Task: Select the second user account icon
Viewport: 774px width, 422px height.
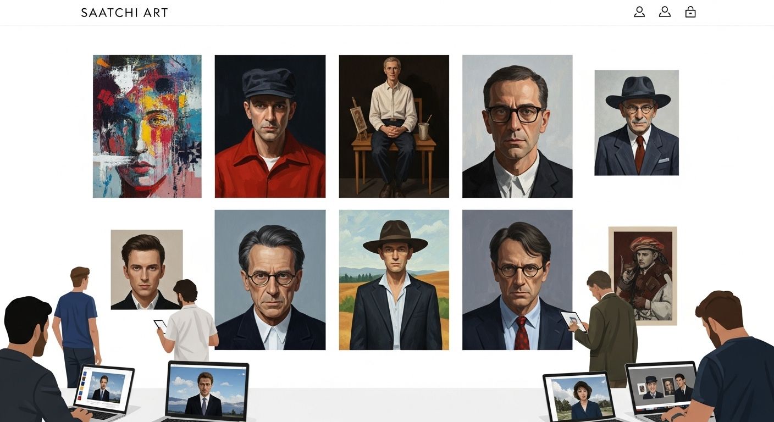Action: pyautogui.click(x=665, y=12)
